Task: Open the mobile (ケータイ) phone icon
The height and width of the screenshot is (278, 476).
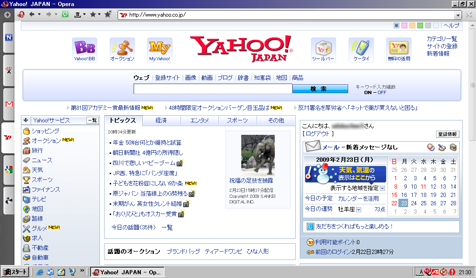Action: [361, 50]
